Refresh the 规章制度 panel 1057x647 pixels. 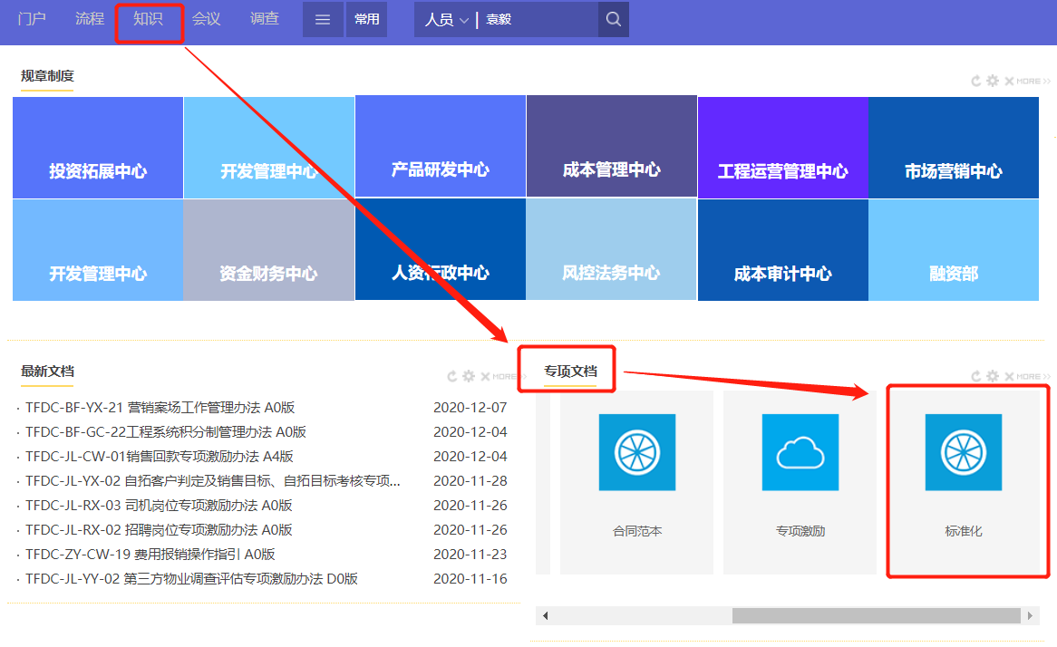tap(975, 80)
